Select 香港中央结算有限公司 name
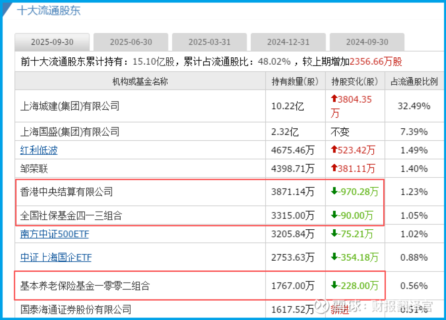The height and width of the screenshot is (320, 446). pos(66,192)
